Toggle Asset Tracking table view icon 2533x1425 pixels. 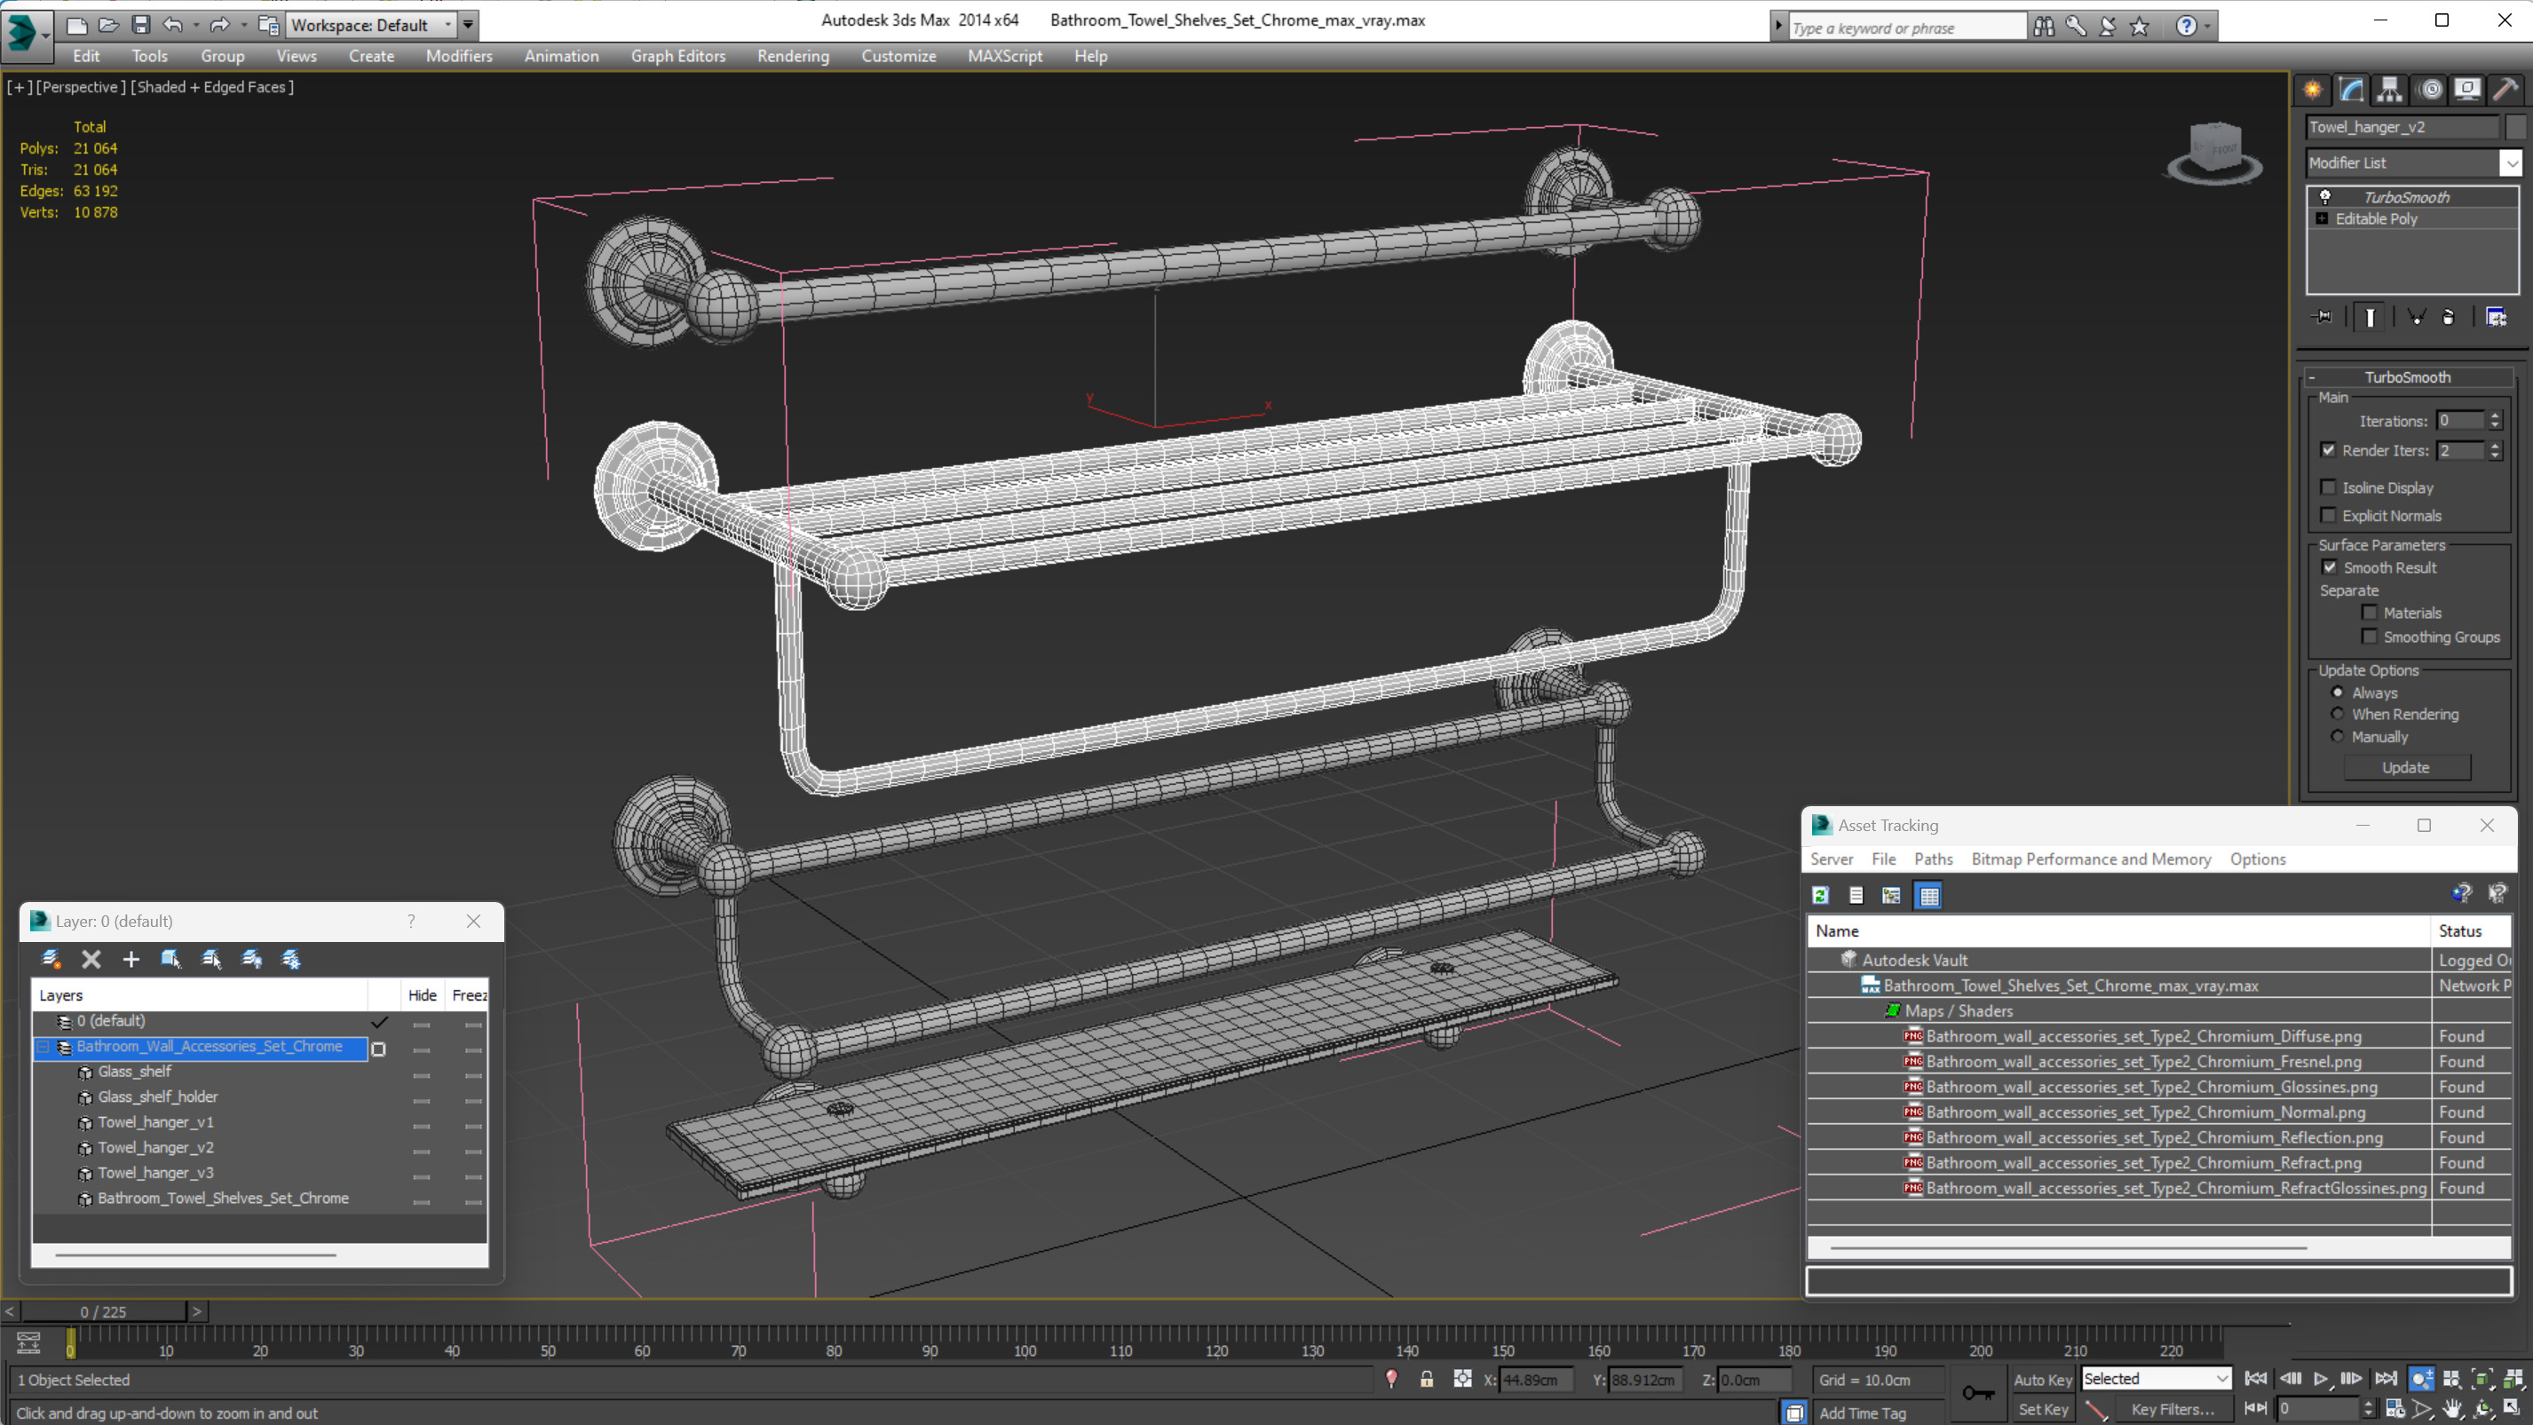click(x=1928, y=895)
